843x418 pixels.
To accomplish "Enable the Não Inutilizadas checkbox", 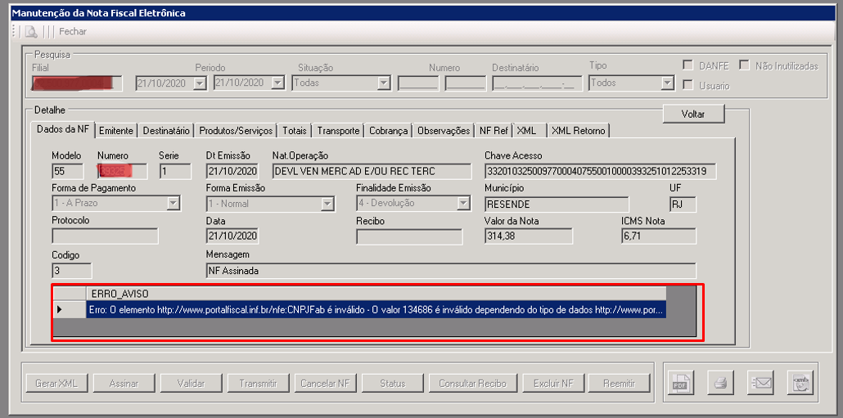I will (744, 65).
